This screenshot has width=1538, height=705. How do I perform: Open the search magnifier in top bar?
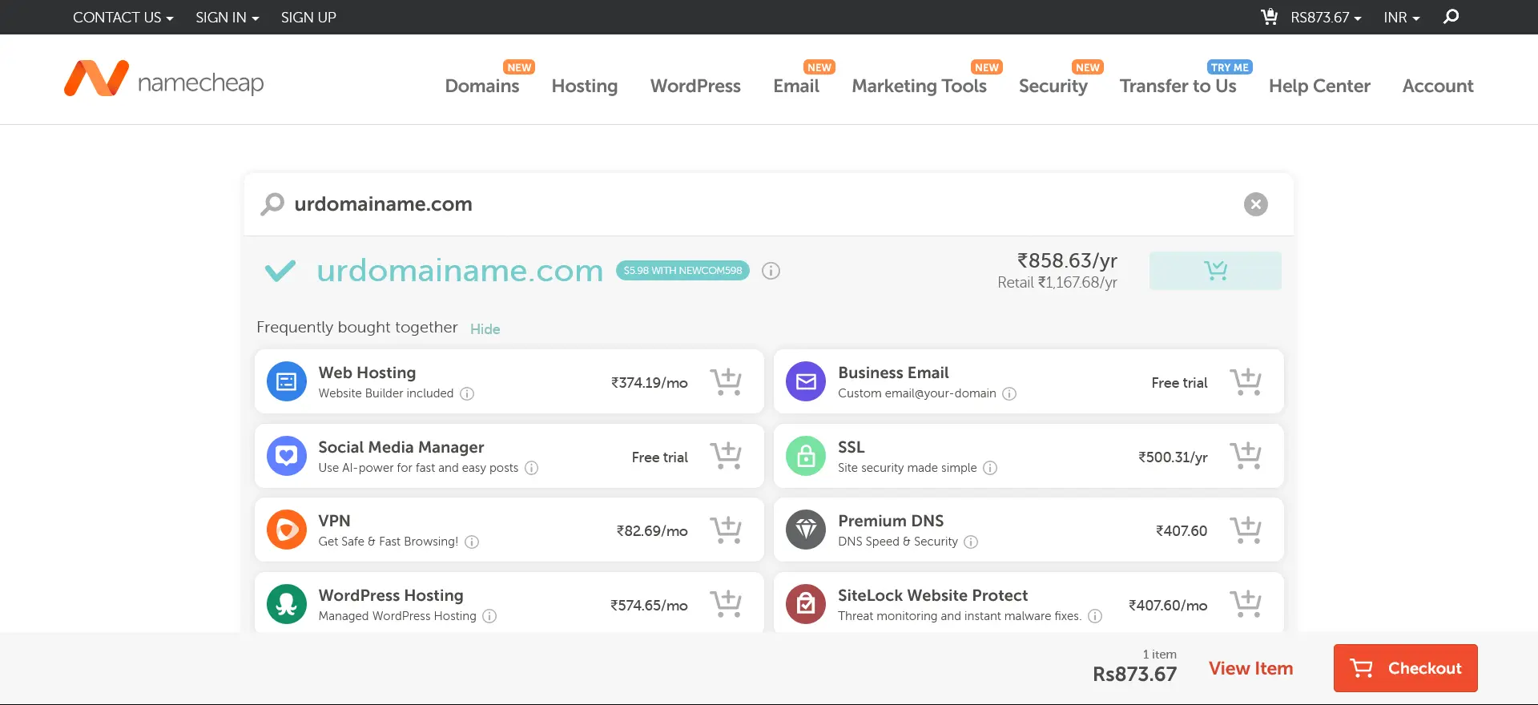point(1451,17)
